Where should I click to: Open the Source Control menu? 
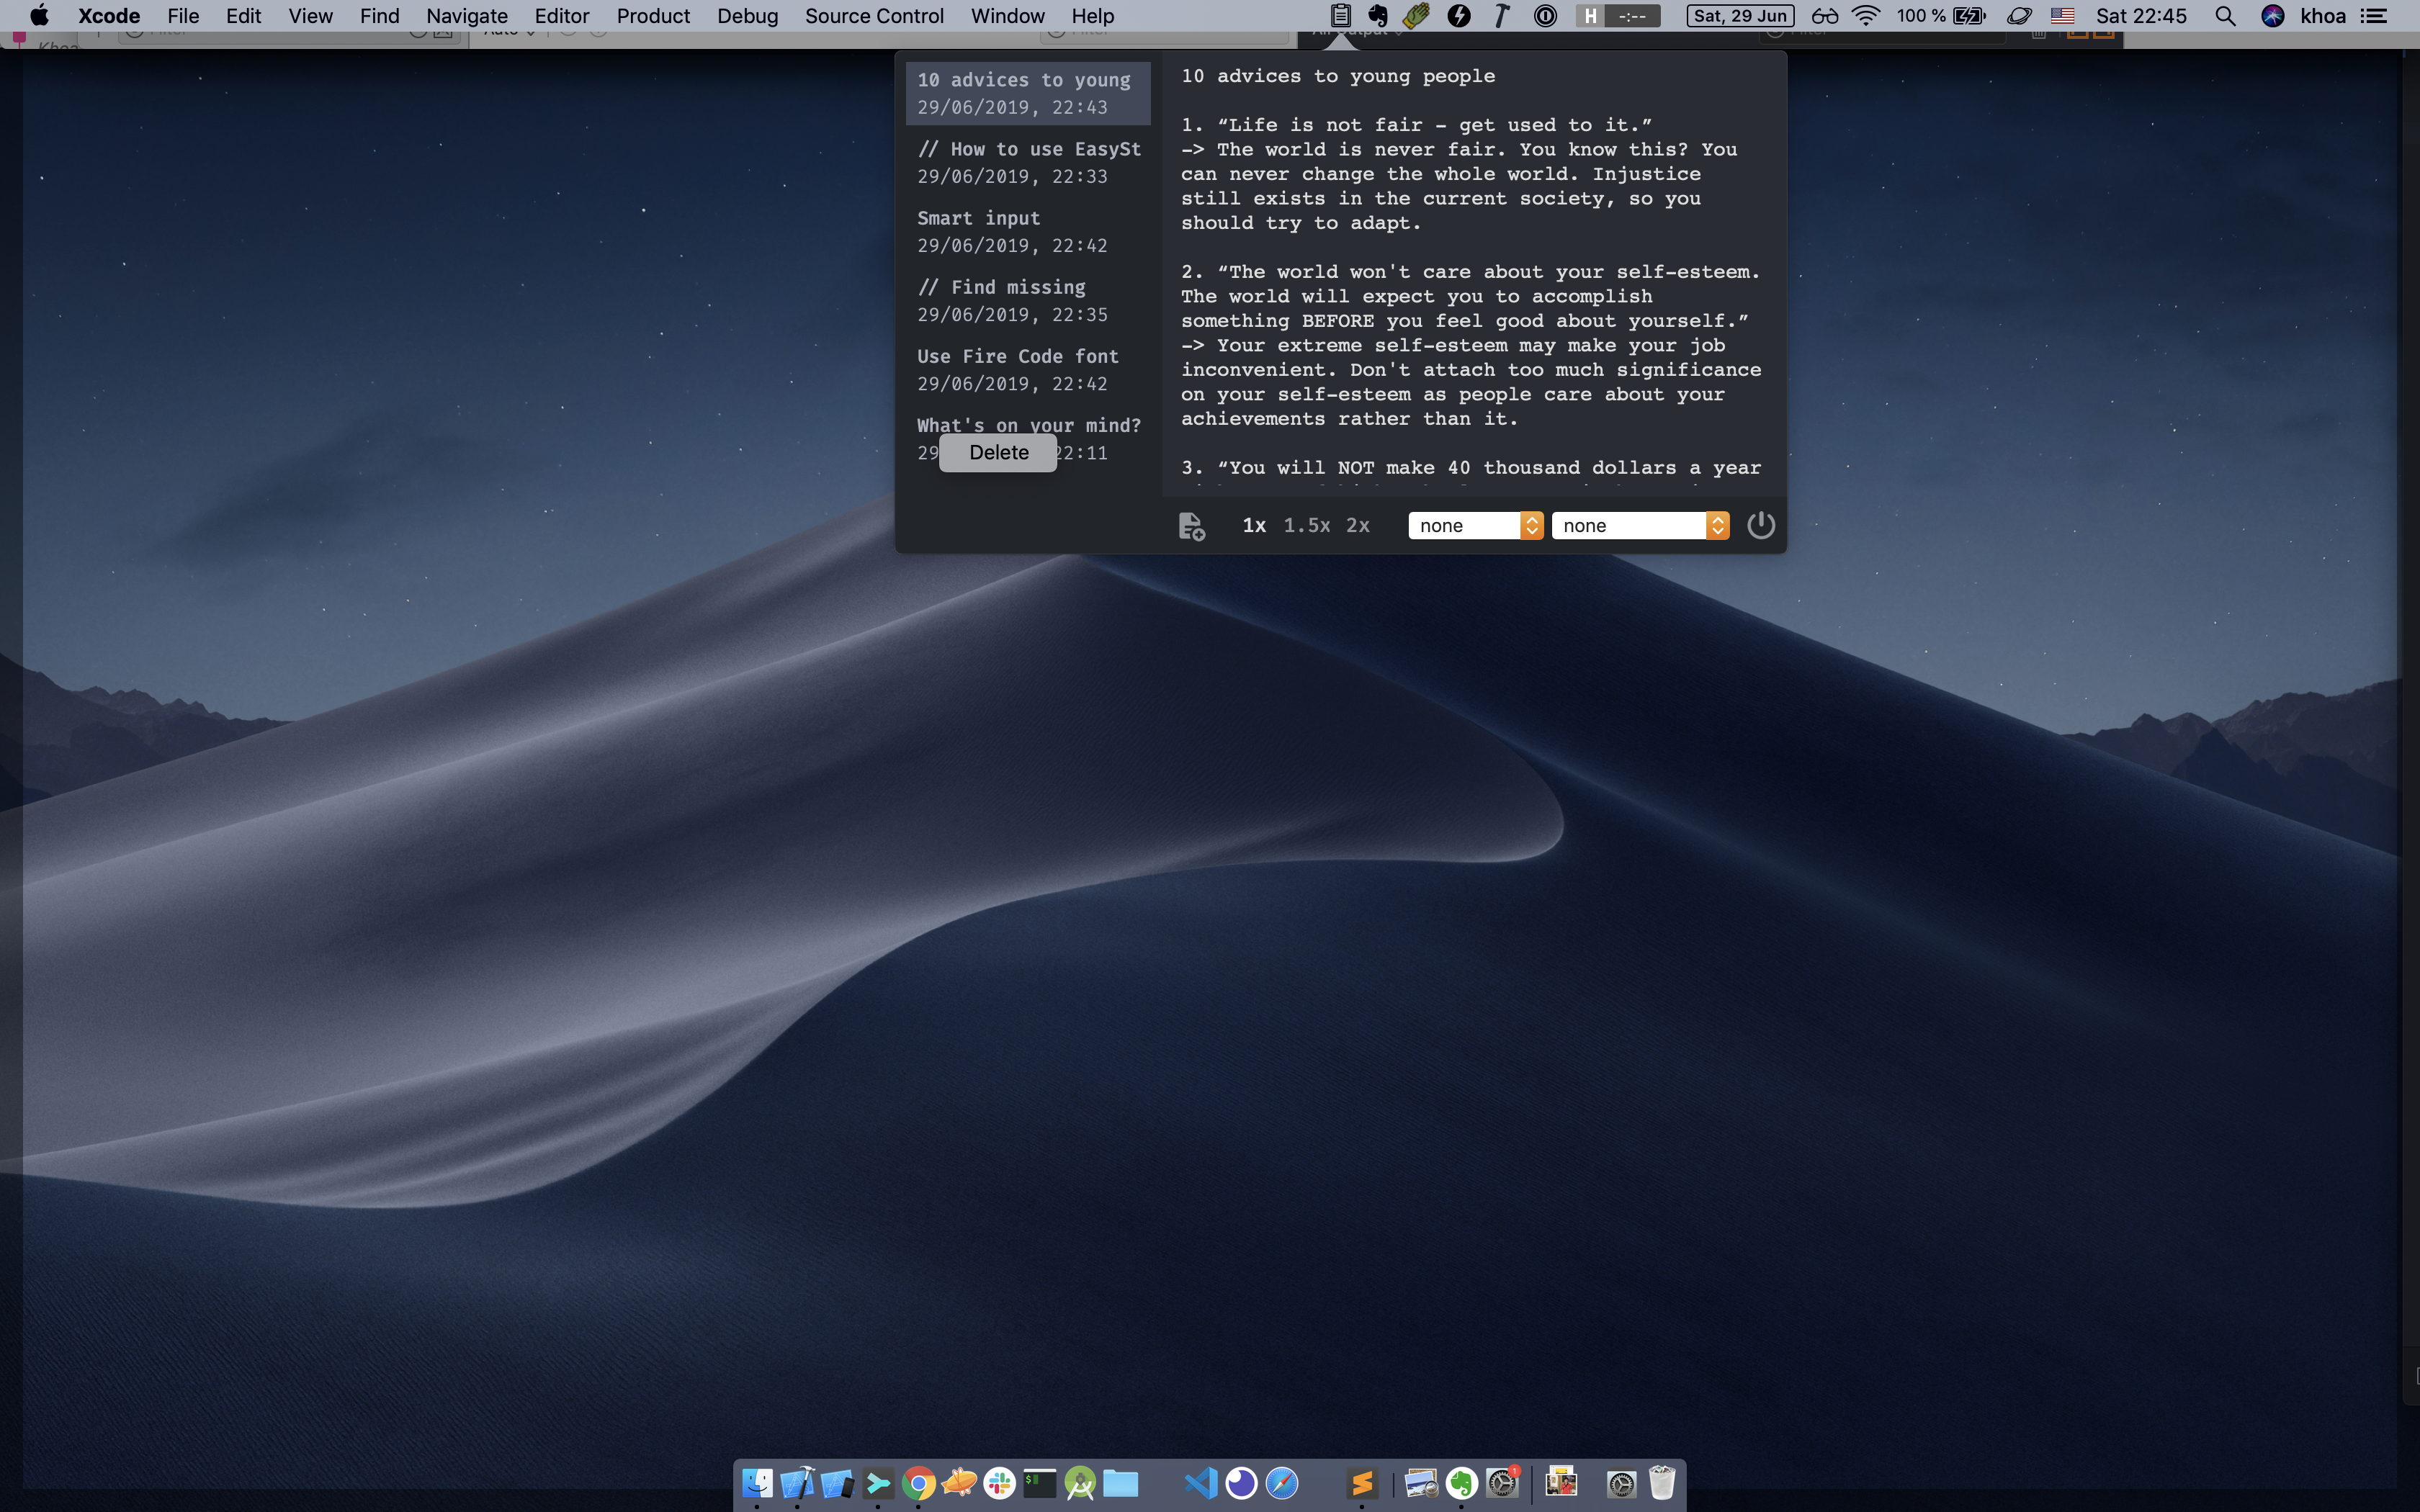coord(874,16)
